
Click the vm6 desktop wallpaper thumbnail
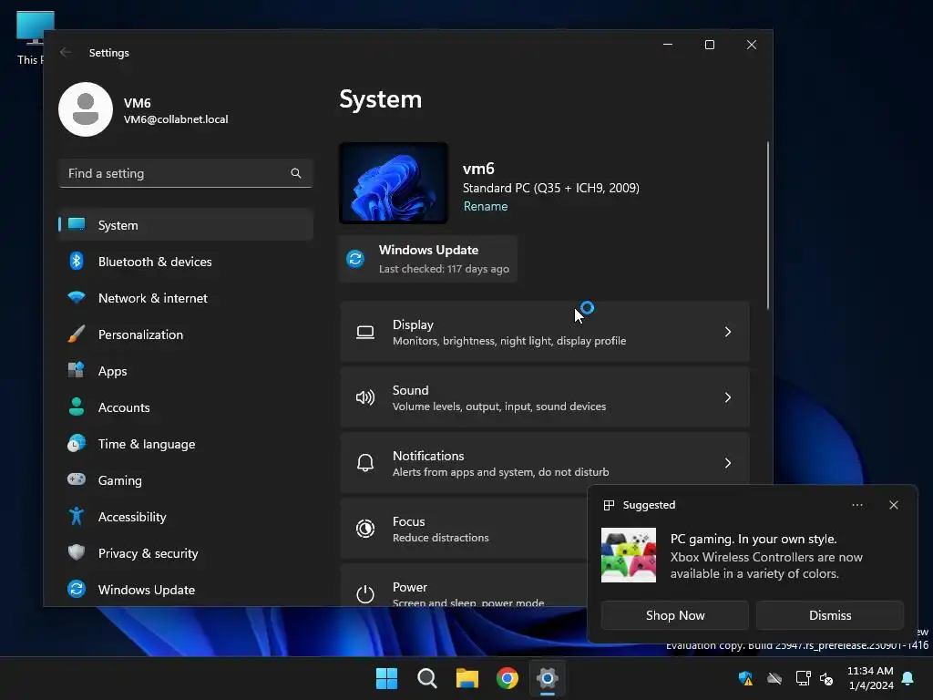click(x=394, y=182)
